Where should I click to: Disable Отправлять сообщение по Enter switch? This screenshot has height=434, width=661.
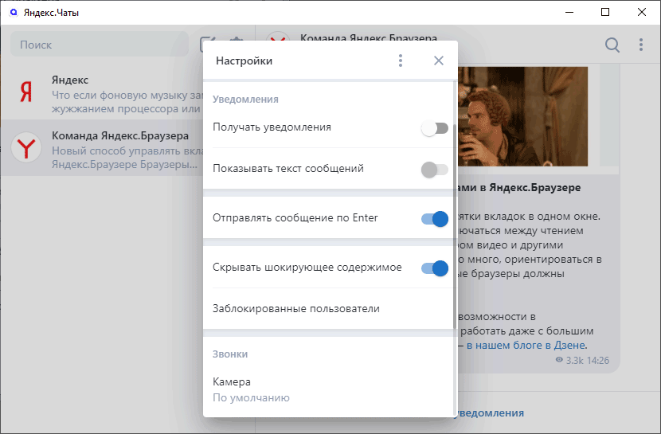[x=435, y=219]
